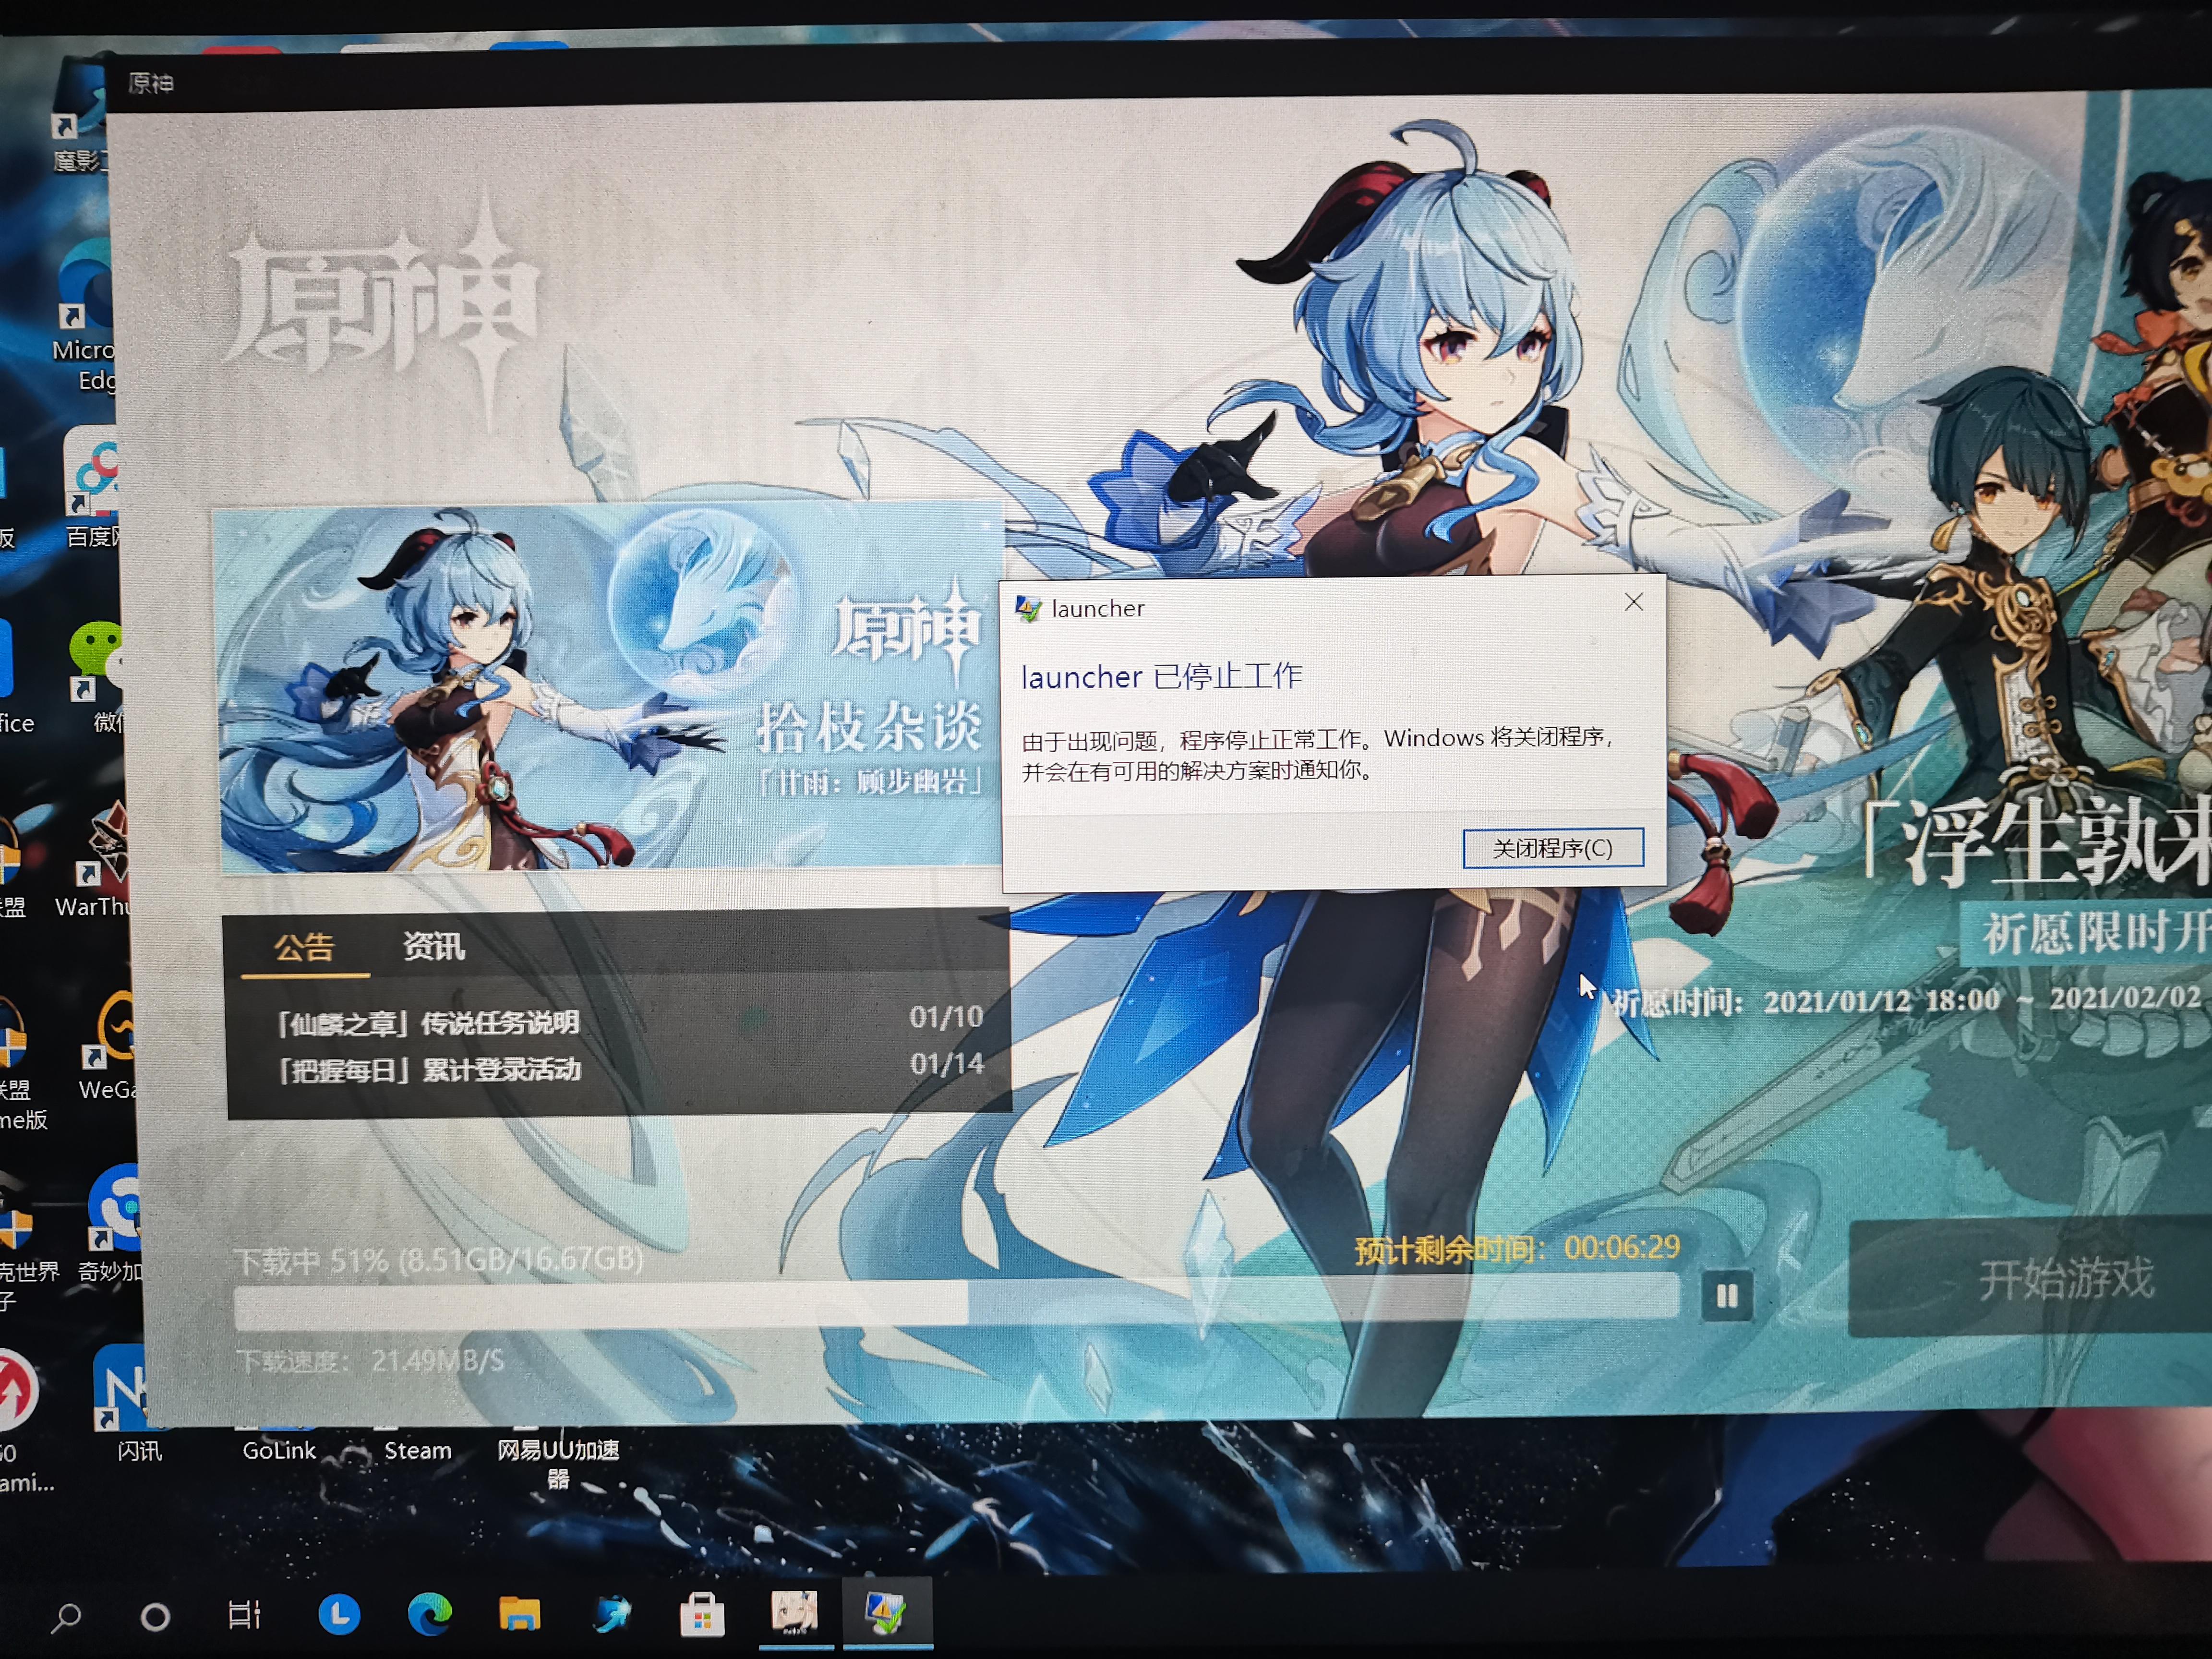Switch to Genshin launcher taskbar icon

794,1613
